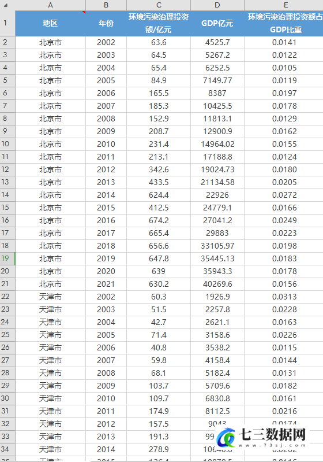Select row header 10
Image resolution: width=323 pixels, height=462 pixels.
[x=7, y=144]
